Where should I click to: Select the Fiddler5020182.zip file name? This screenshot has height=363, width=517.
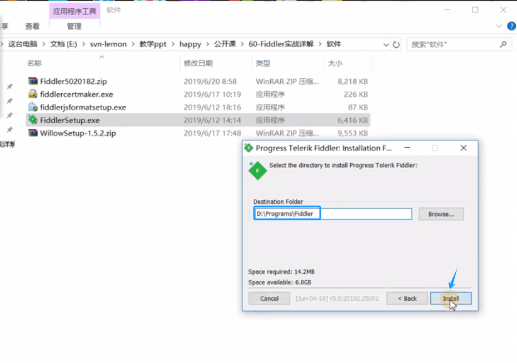[x=73, y=81]
